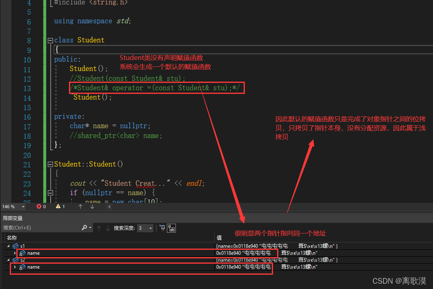The height and width of the screenshot is (289, 433).
Task: Open the 搜索深度 depth dropdown
Action: point(145,228)
